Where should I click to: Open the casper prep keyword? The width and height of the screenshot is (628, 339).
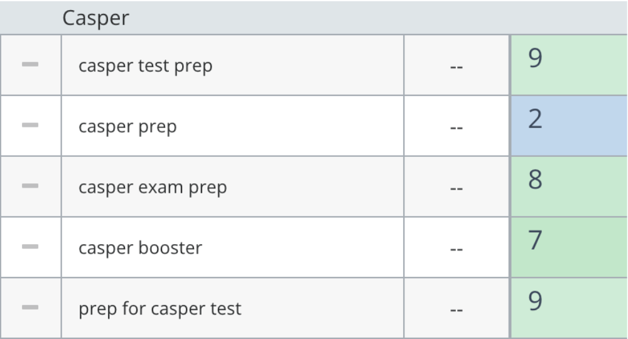tap(127, 126)
